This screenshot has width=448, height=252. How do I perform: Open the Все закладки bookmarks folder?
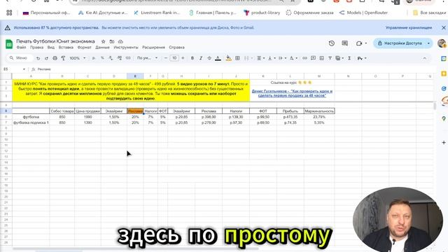[x=429, y=13]
